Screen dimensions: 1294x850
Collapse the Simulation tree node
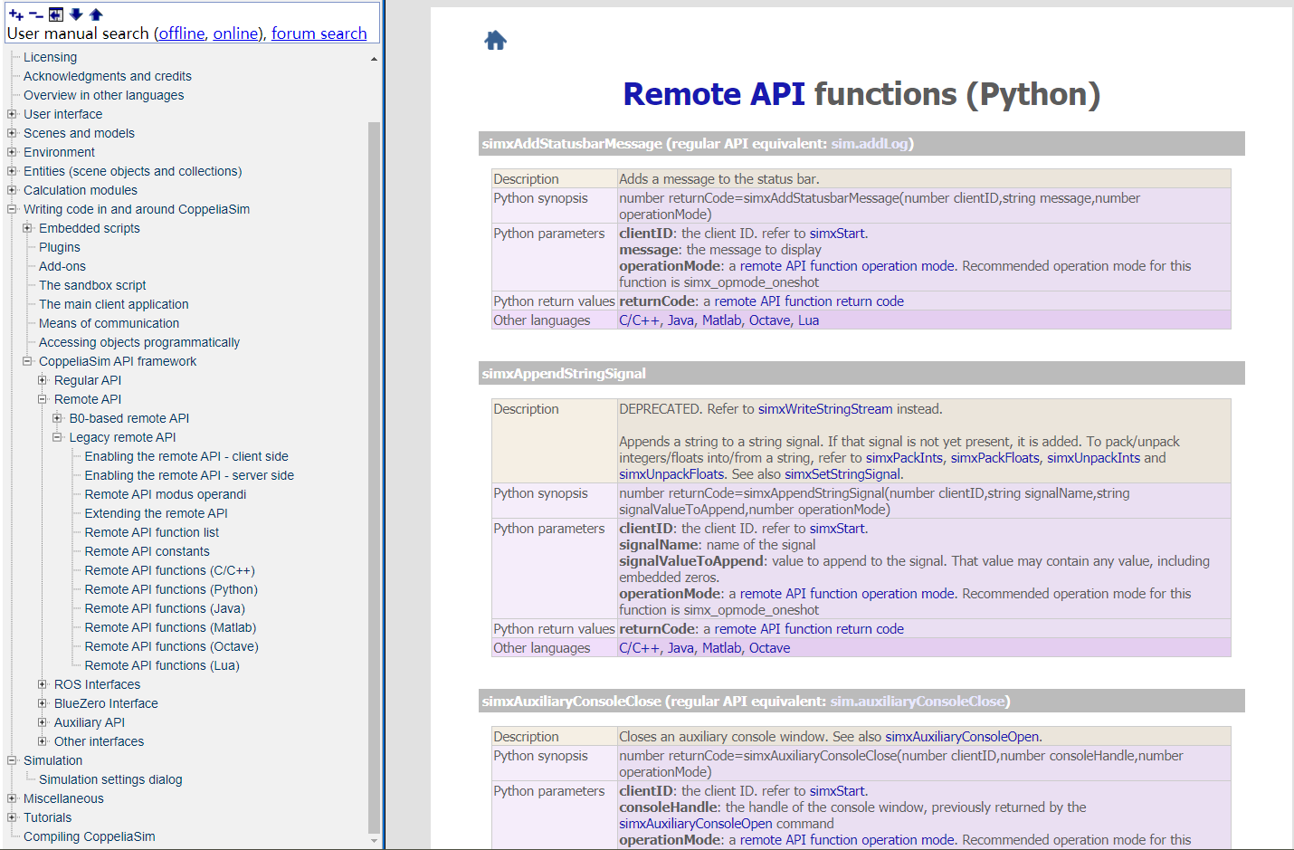(12, 760)
